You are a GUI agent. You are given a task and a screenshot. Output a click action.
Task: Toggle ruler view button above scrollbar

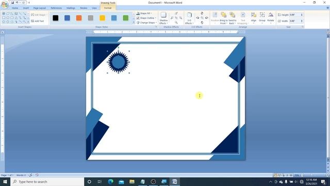click(328, 32)
